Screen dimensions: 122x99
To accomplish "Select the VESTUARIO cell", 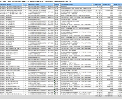I will [x=77, y=7].
